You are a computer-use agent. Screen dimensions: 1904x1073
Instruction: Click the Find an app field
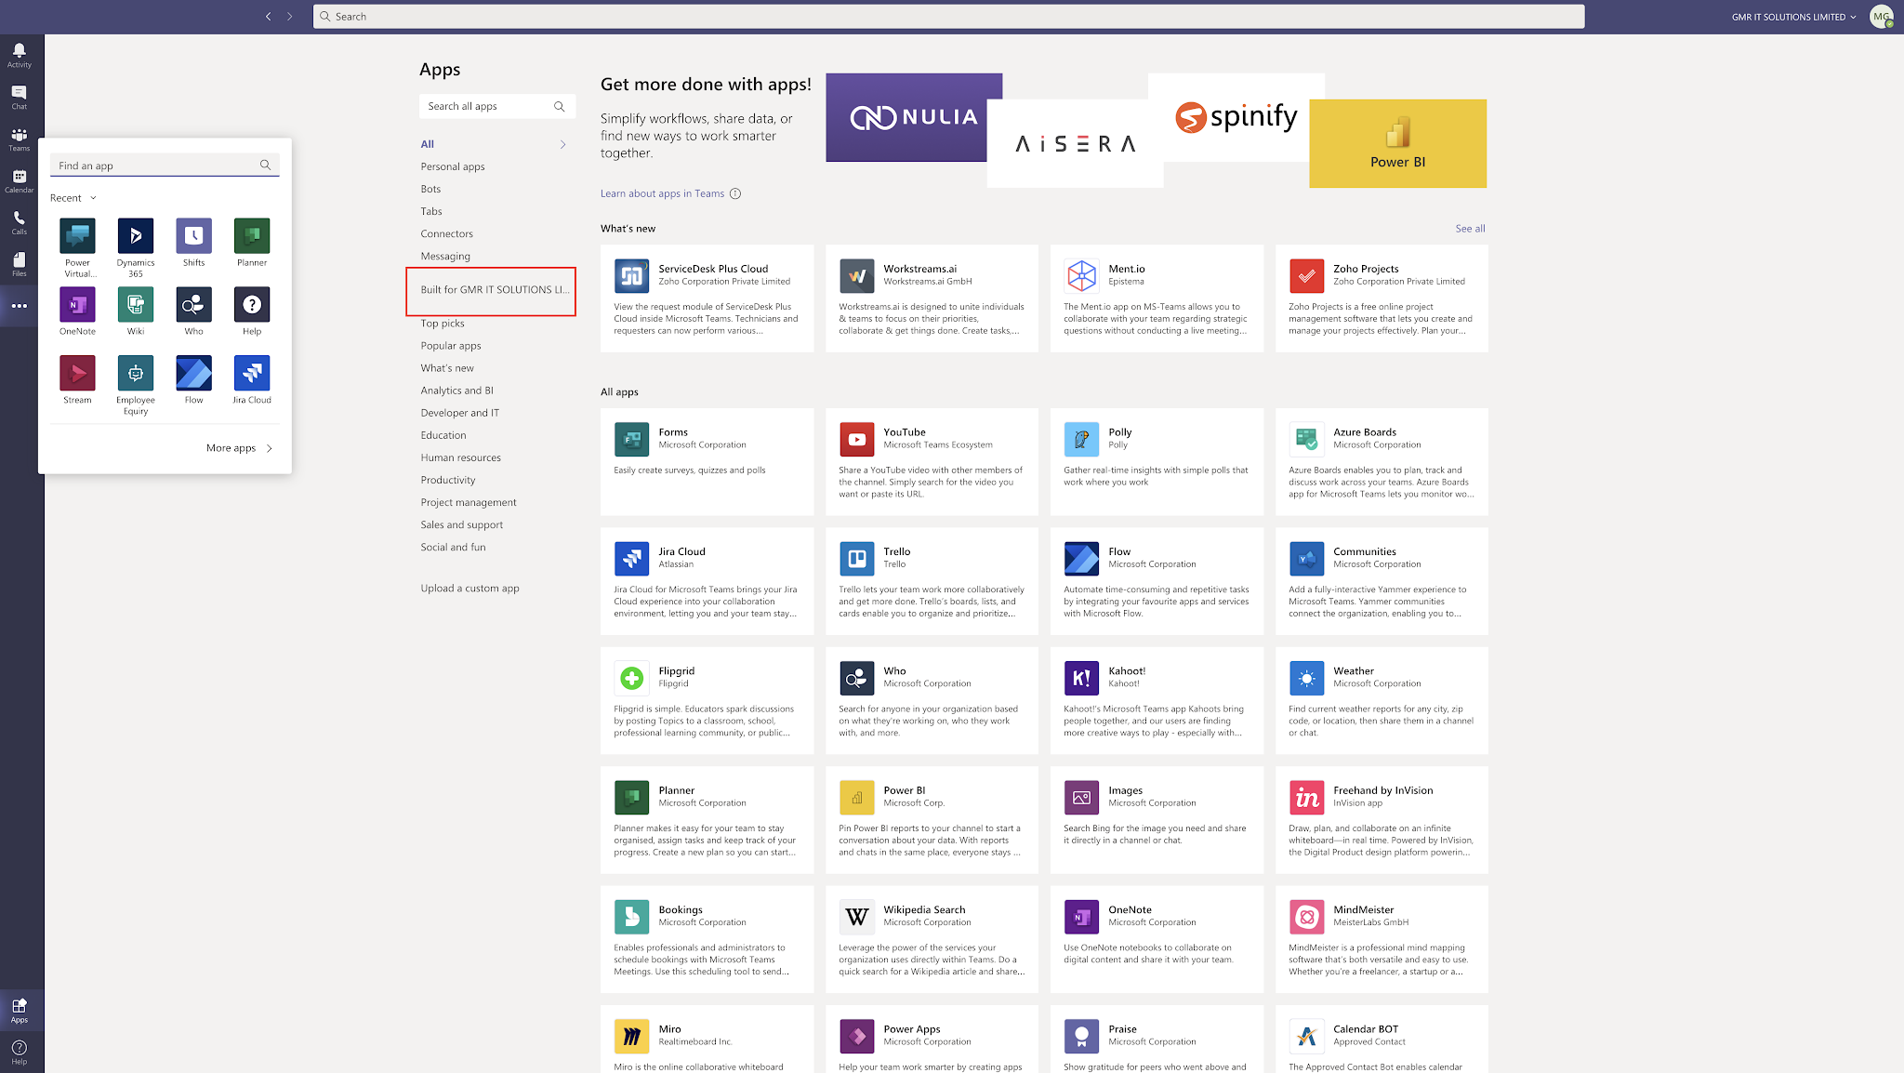(x=153, y=166)
